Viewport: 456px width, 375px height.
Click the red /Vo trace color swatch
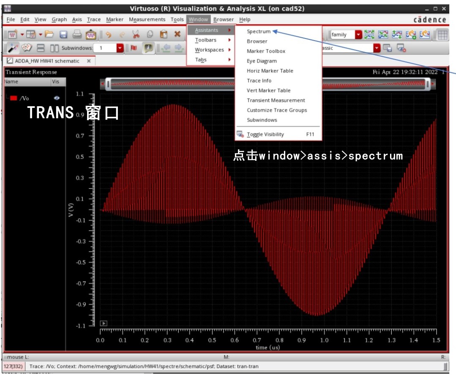[x=14, y=98]
